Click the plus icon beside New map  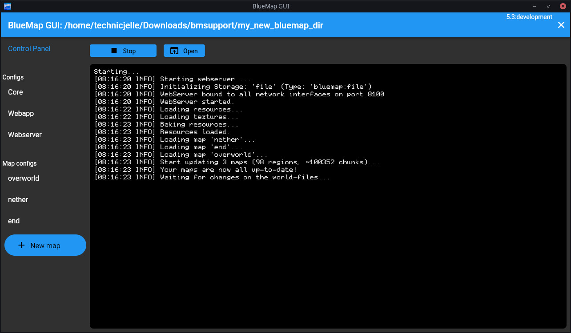(x=21, y=245)
